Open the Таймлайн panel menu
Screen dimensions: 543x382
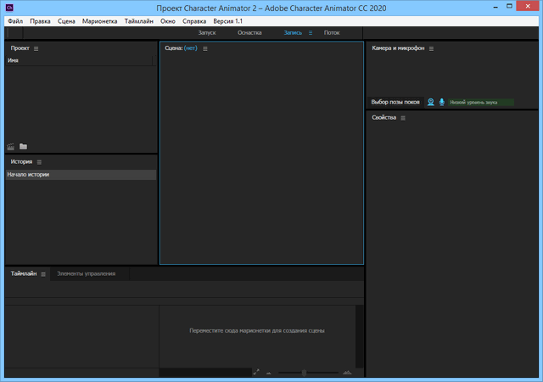point(43,274)
